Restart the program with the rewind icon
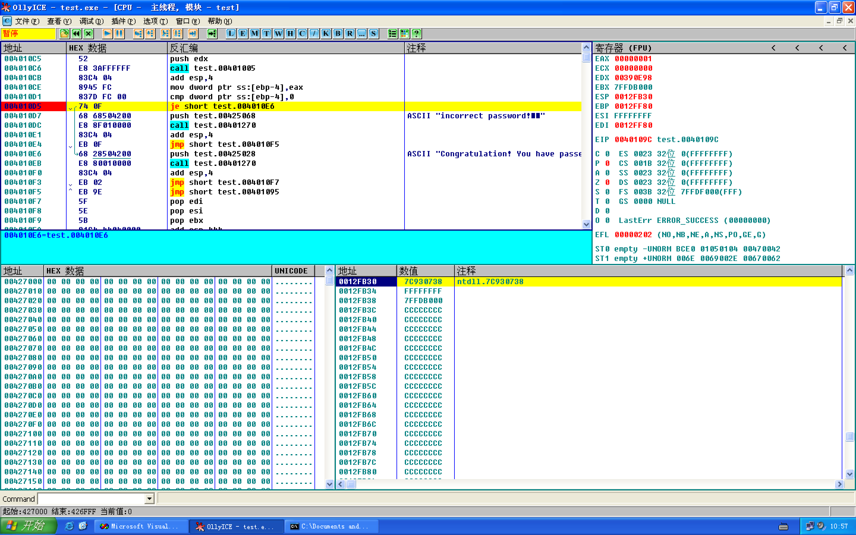 tap(76, 34)
